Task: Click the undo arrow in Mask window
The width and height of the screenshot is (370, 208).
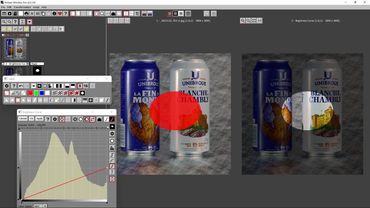Action: coord(21,86)
